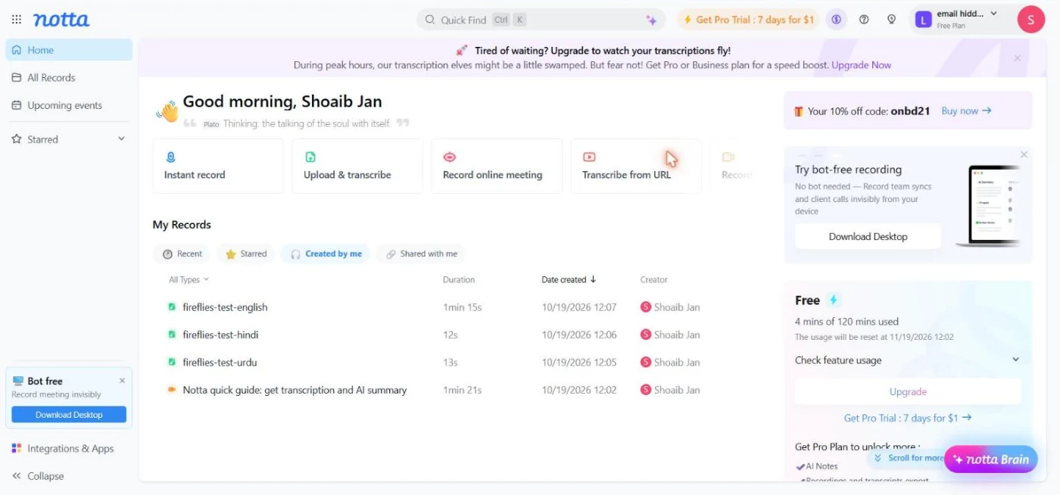The width and height of the screenshot is (1060, 495).
Task: Expand the Starred sidebar section
Action: [121, 139]
